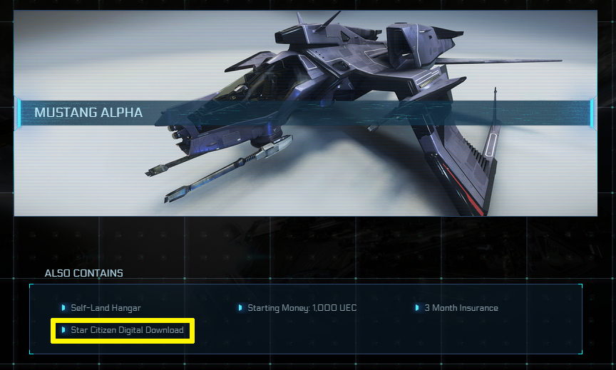Select Starting Money: 1,000 UEC entry
Screen dimensions: 616x370
tap(302, 308)
